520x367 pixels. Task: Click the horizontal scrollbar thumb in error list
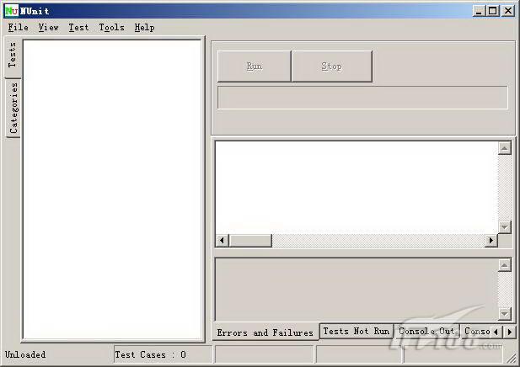pyautogui.click(x=250, y=241)
